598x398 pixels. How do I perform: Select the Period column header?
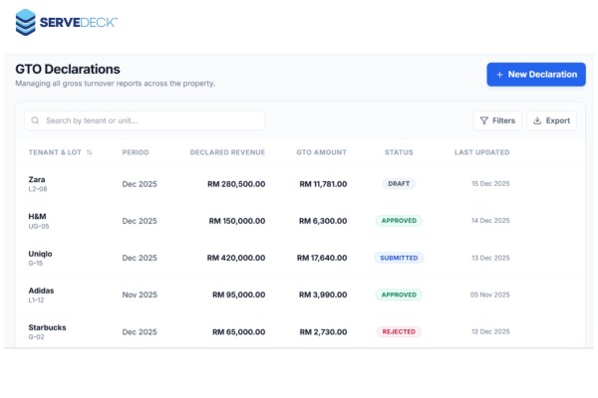pyautogui.click(x=136, y=152)
